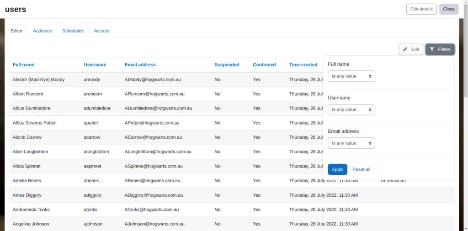468x231 pixels.
Task: Click email ADumbledore@hogwarts.com.au
Action: pyautogui.click(x=159, y=108)
